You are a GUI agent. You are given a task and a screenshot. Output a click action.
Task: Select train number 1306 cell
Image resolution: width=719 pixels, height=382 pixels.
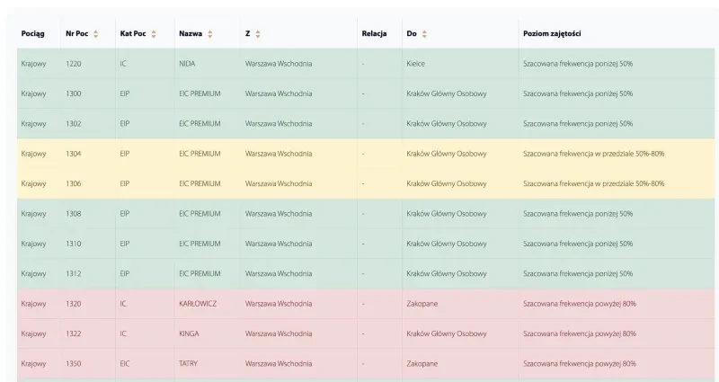(x=74, y=183)
